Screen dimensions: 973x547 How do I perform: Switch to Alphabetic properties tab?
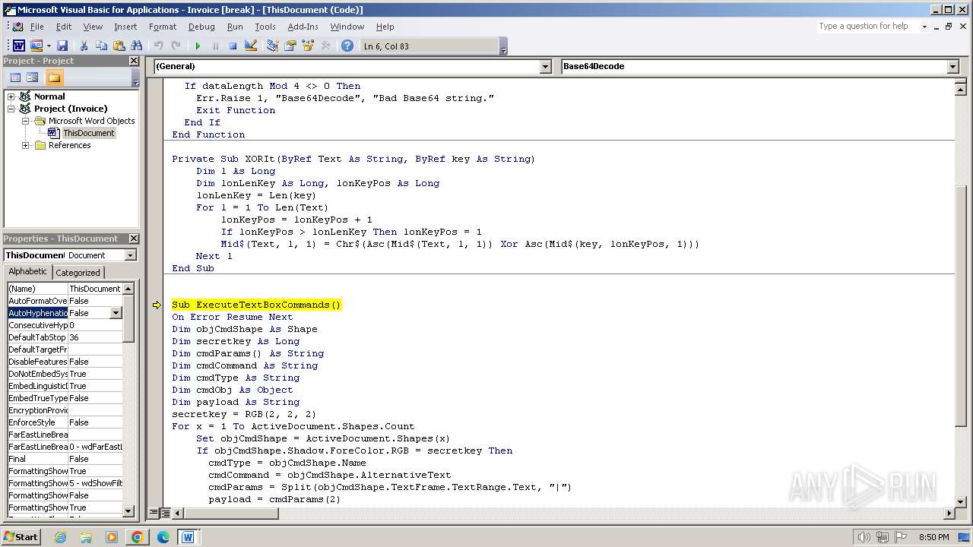tap(27, 272)
